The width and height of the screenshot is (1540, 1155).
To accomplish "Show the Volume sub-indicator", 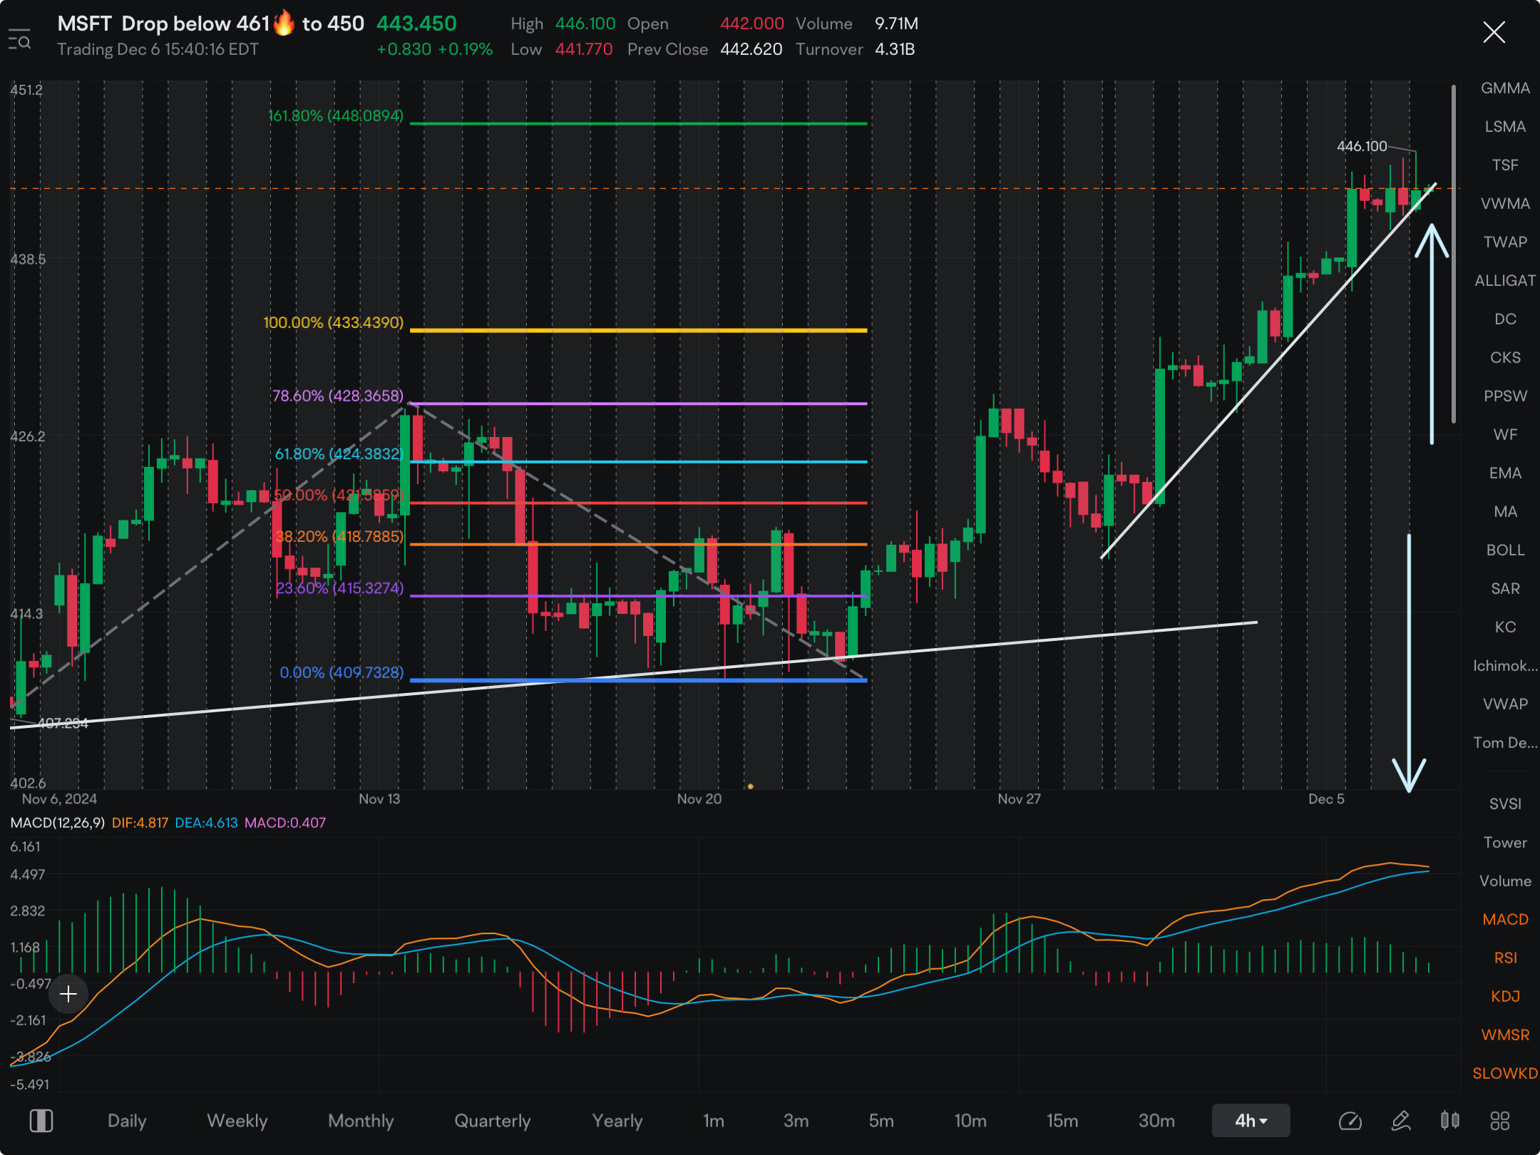I will (1505, 881).
